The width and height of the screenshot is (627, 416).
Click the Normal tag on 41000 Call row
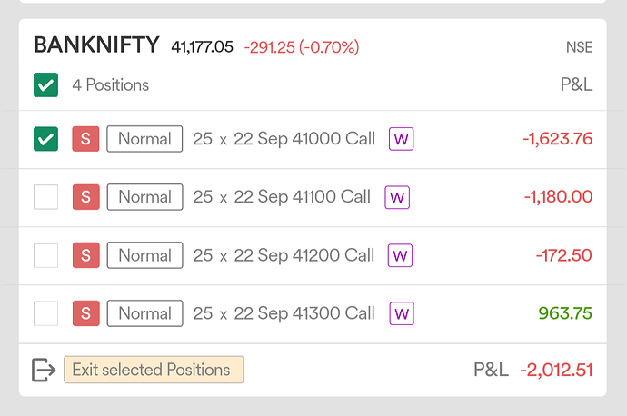point(144,139)
